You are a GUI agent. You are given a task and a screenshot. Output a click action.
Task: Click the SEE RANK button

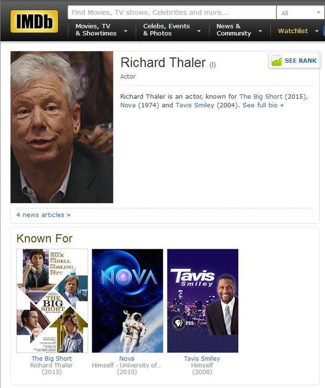pyautogui.click(x=294, y=61)
